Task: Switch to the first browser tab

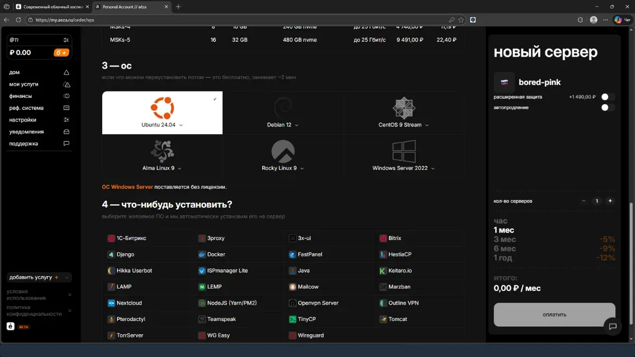Action: pos(50,7)
